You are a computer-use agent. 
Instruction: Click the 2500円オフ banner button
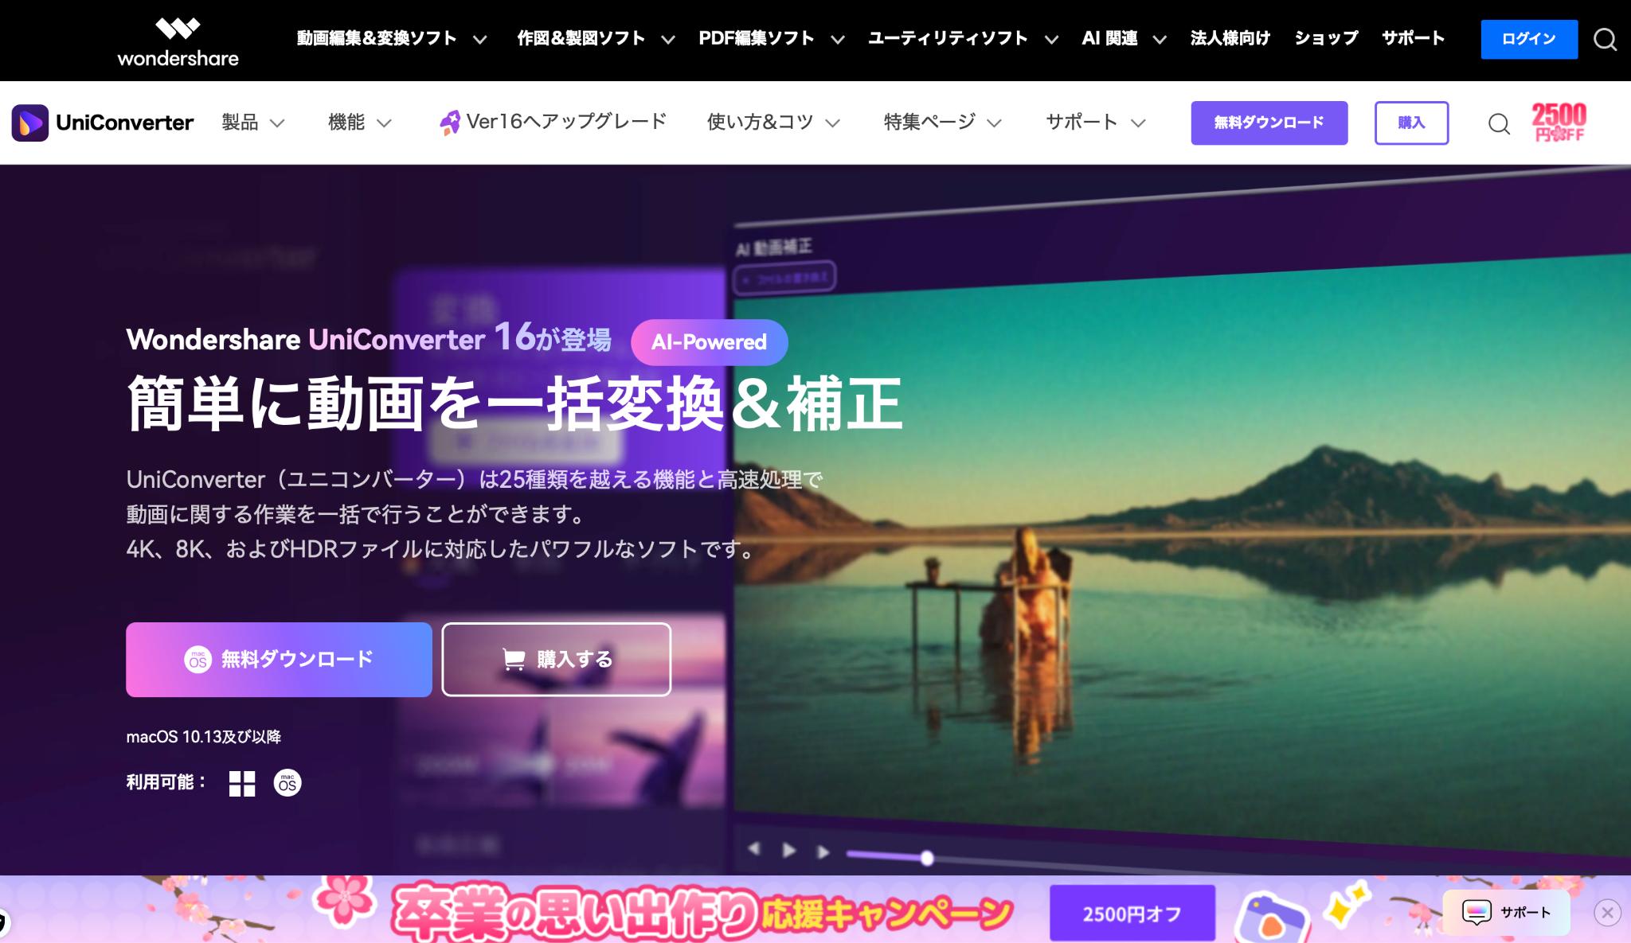(x=1132, y=914)
